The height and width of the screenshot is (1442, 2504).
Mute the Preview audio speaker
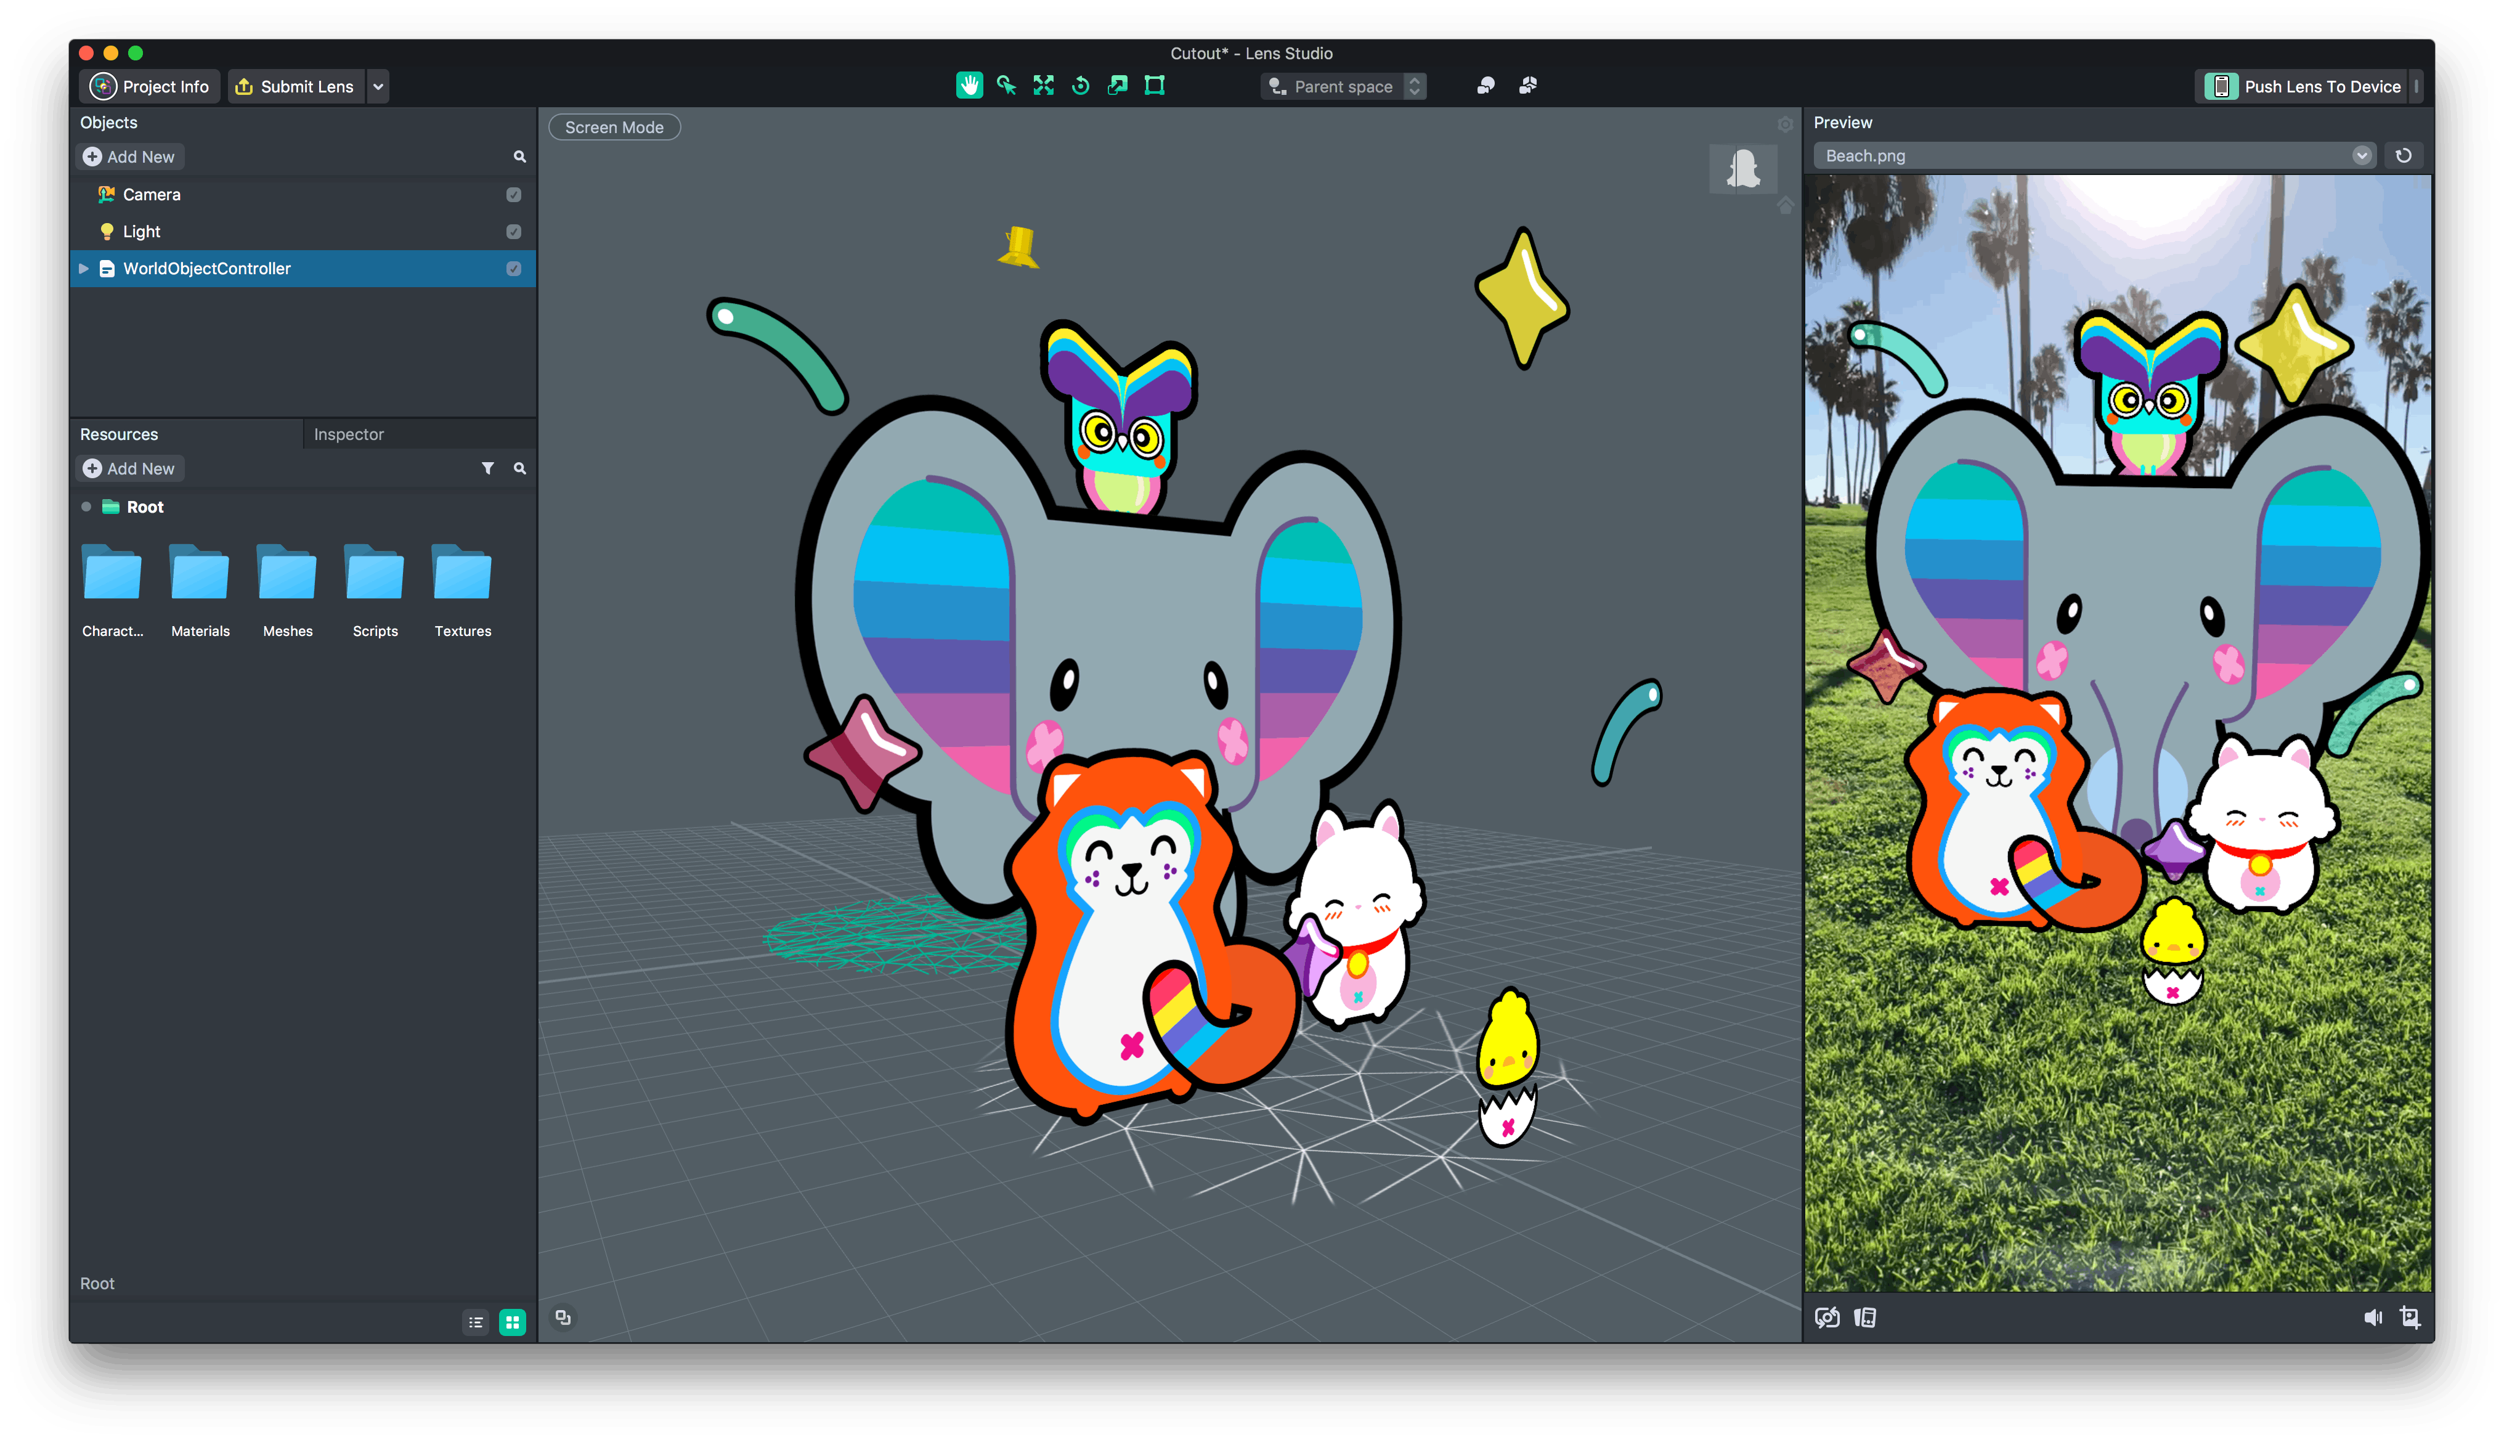click(2373, 1318)
